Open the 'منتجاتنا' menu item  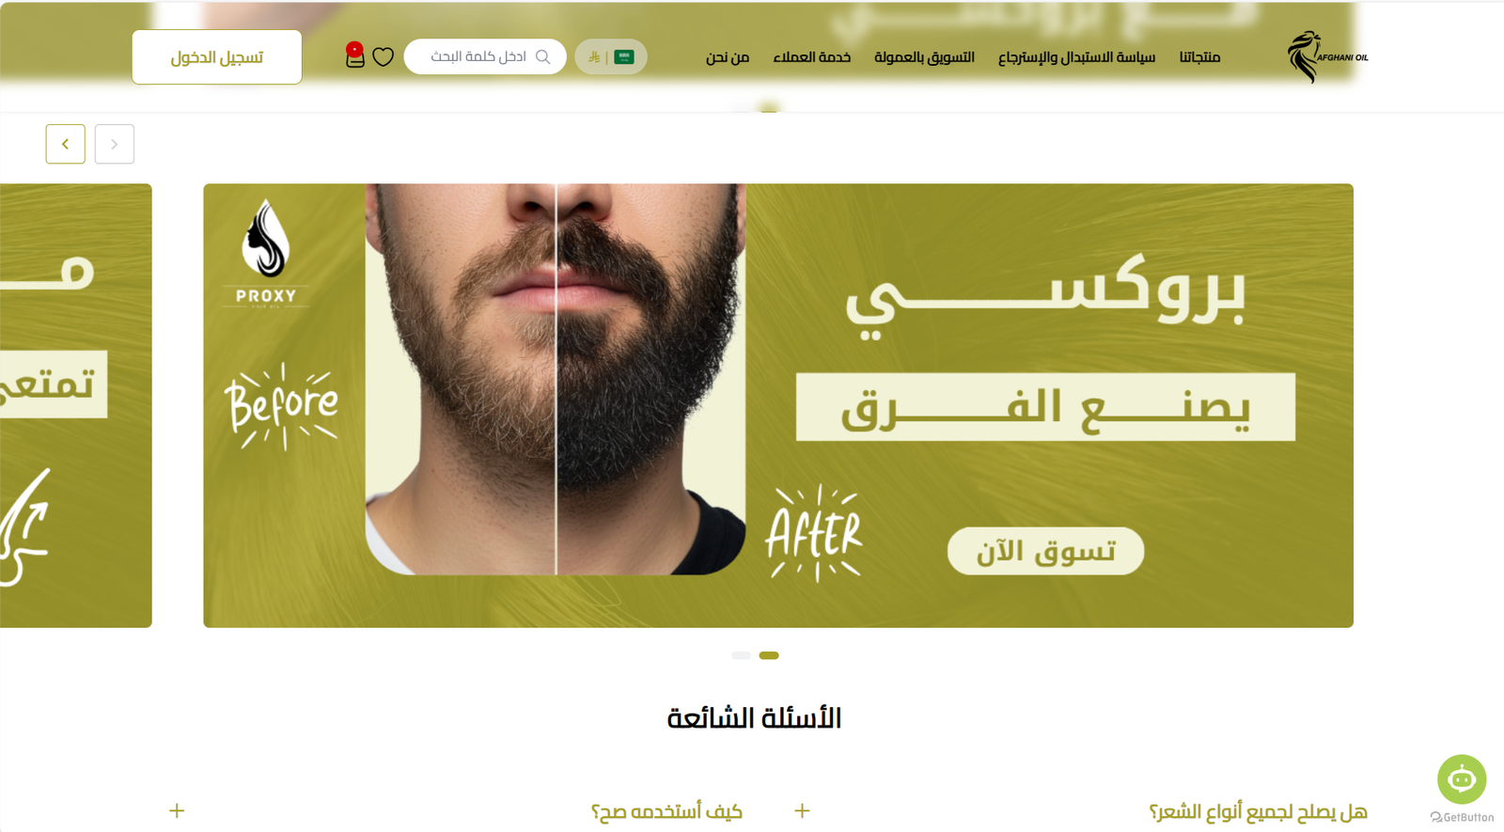[x=1199, y=57]
